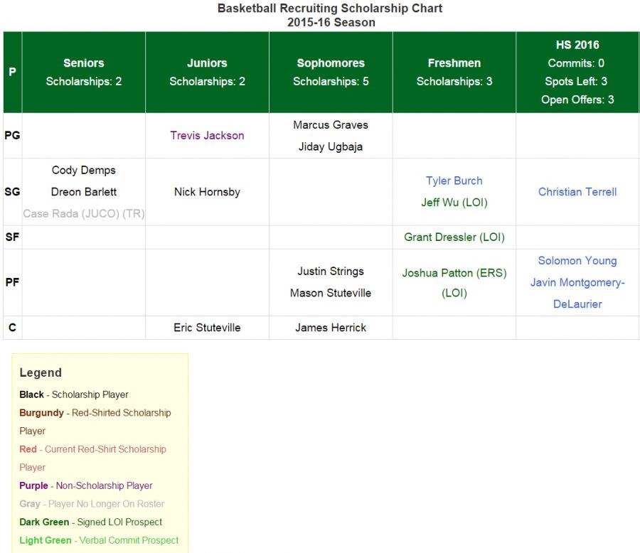The image size is (640, 553).
Task: Click Joshua Patton (ERS) (LOI) entry
Action: [x=454, y=282]
